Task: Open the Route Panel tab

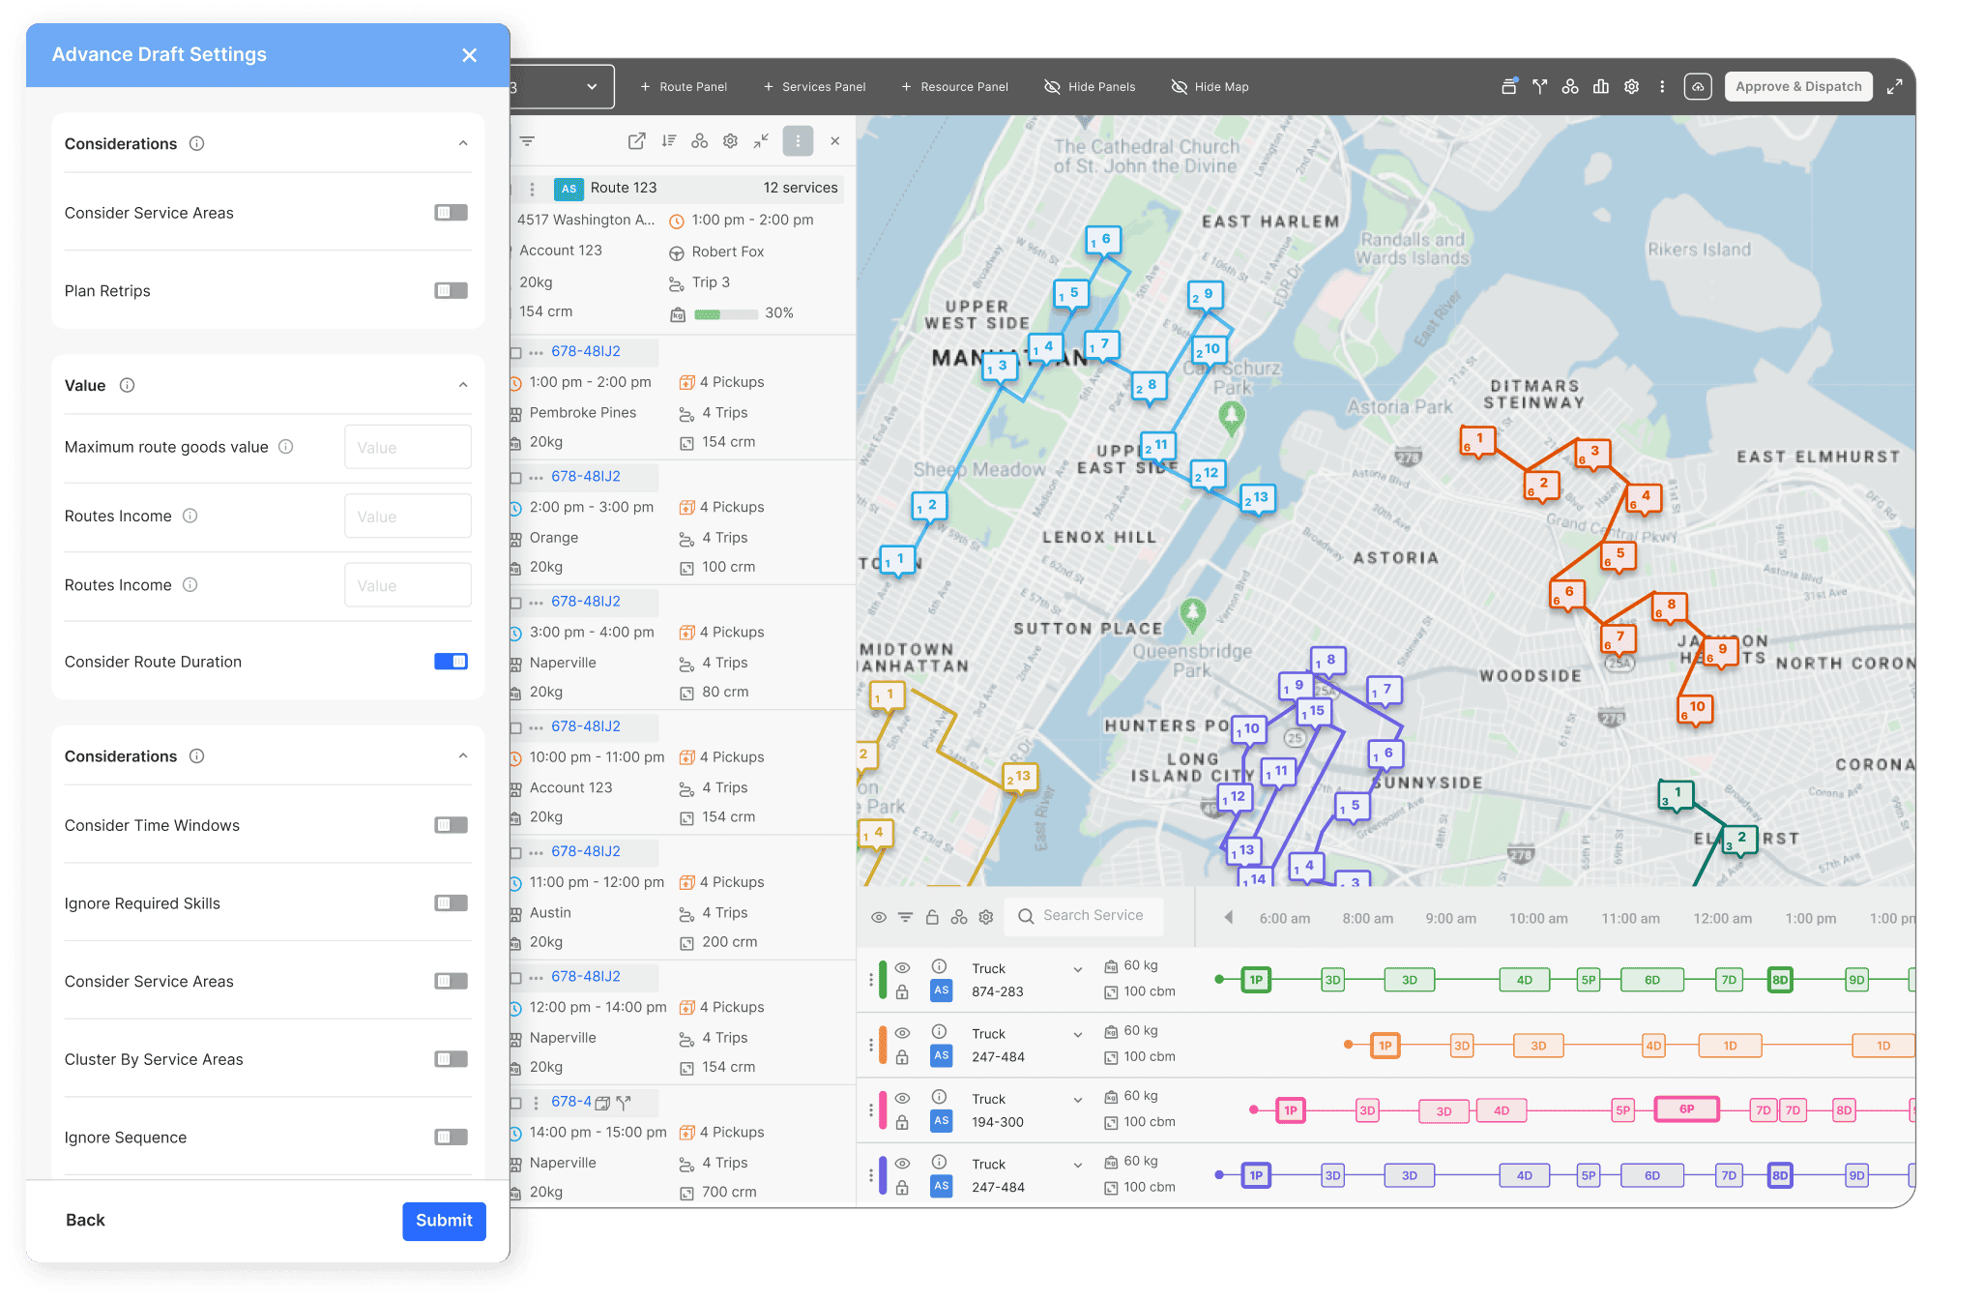Action: point(684,87)
